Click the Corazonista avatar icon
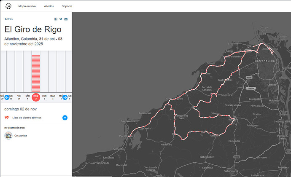This screenshot has width=291, height=177. tap(8, 135)
